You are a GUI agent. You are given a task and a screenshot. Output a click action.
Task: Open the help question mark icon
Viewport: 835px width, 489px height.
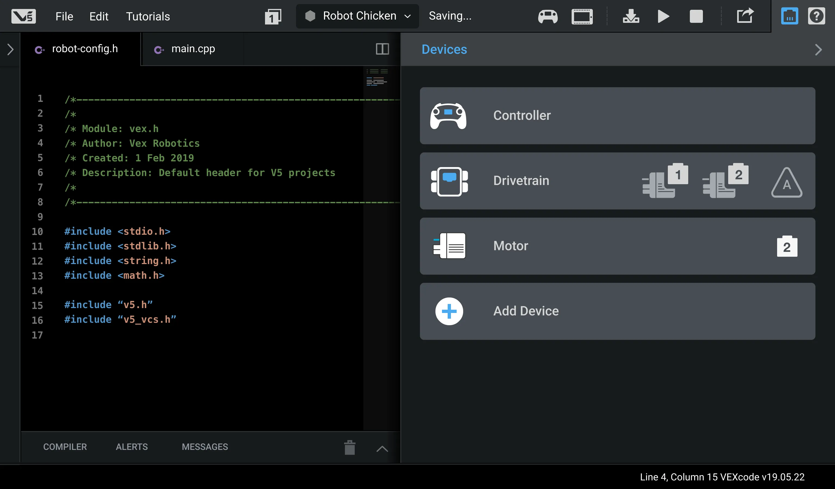[x=816, y=16]
